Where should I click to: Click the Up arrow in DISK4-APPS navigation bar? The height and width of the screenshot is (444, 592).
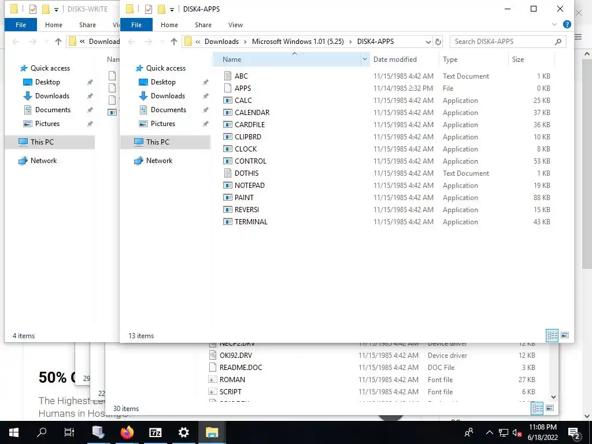tap(173, 42)
